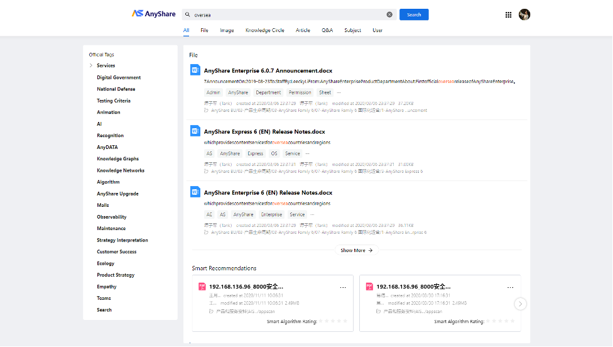Screen dimensions: 613x347
Task: Click the Department tag chip
Action: 268,92
